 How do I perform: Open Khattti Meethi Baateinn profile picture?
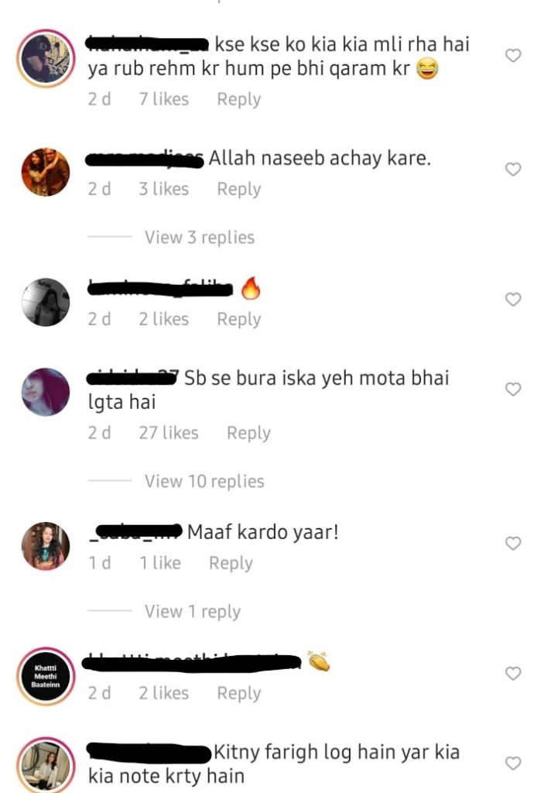pos(46,676)
